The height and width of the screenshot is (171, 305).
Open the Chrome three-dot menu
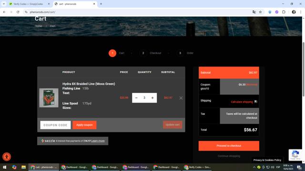(301, 12)
